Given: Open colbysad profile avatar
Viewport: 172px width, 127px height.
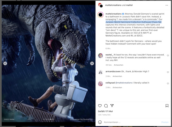Looking at the screenshot, I should click(101, 84).
